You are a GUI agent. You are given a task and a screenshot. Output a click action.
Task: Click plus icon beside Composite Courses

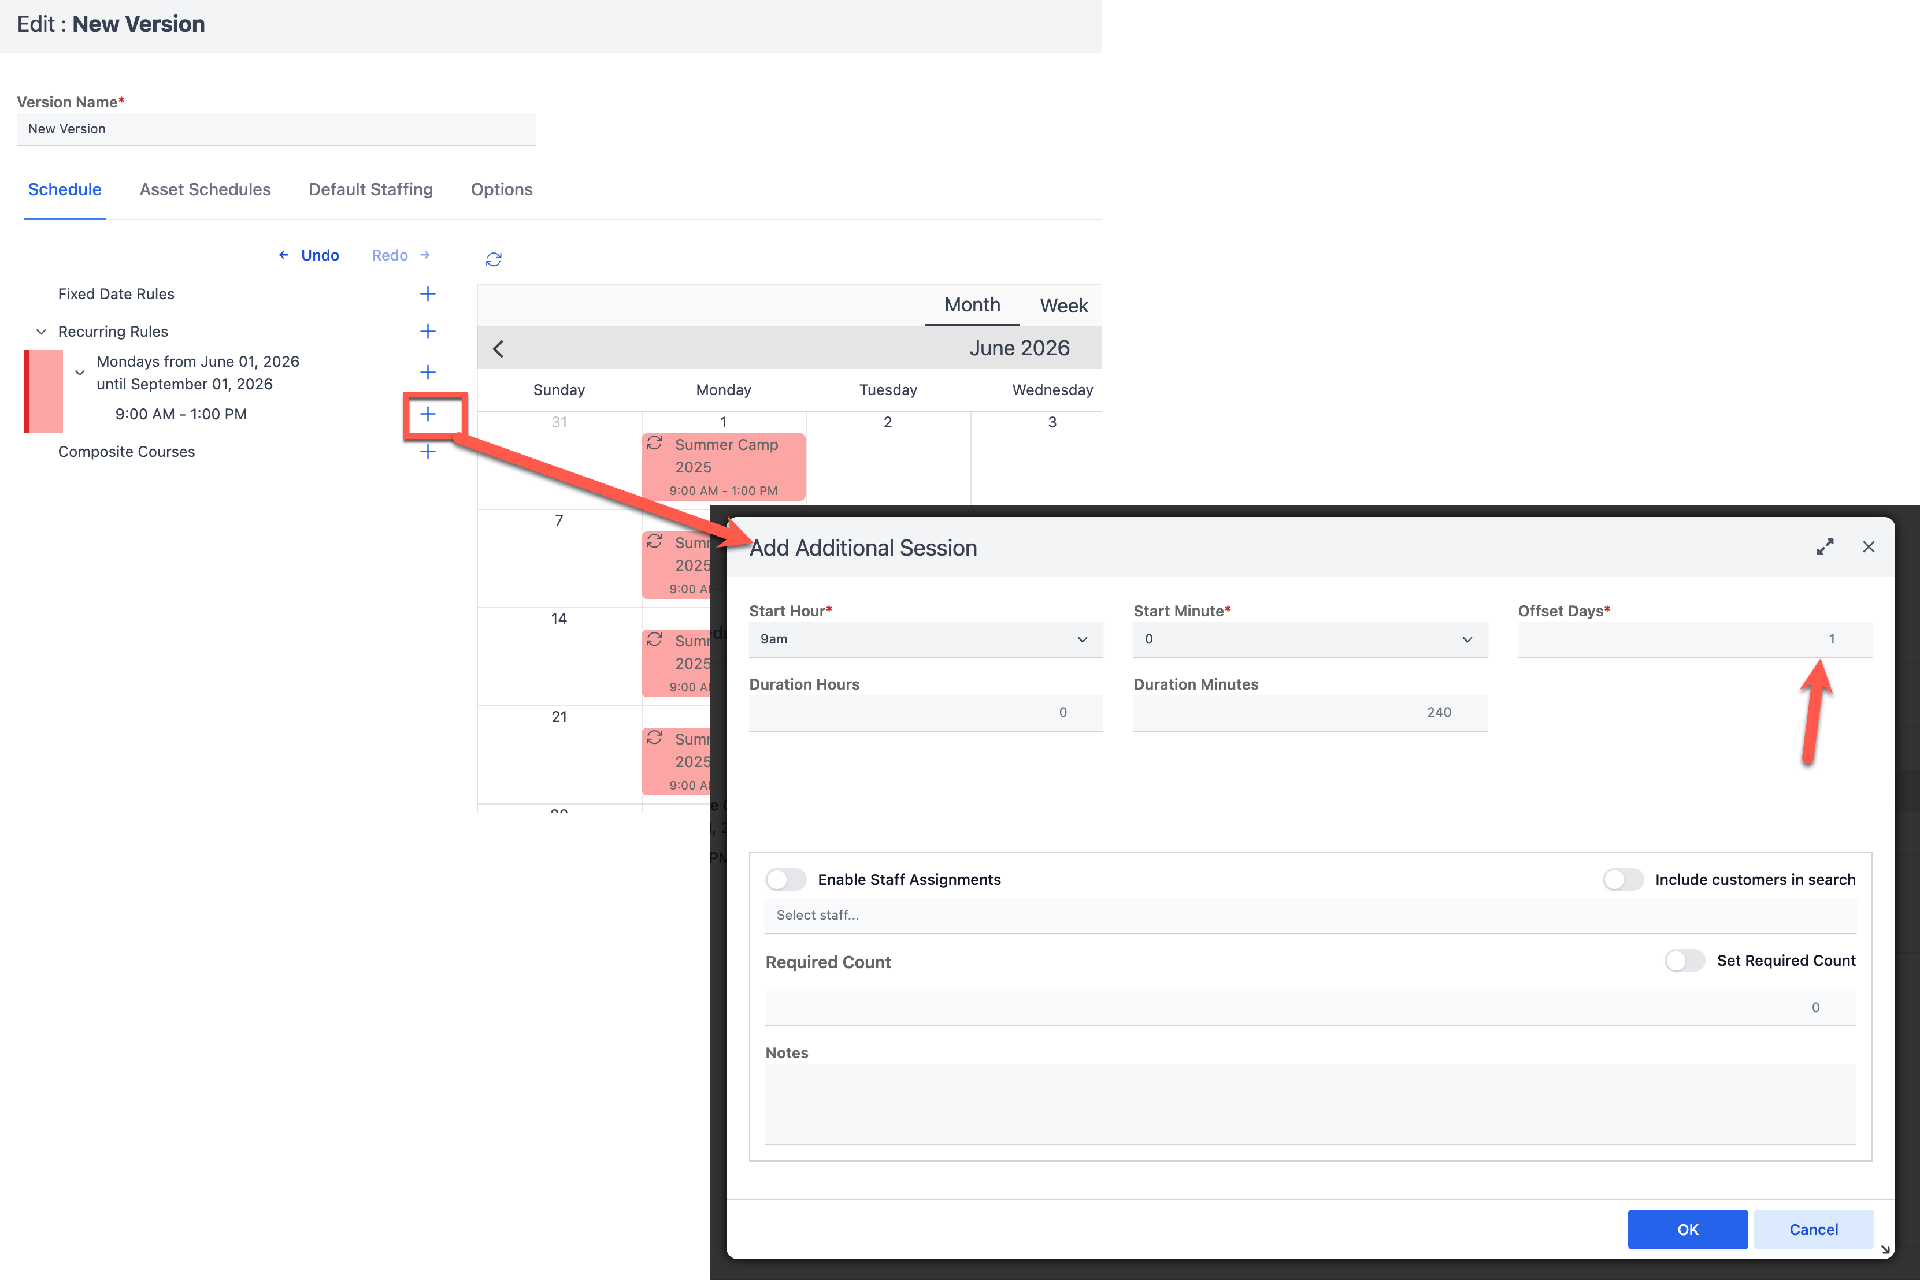coord(427,452)
